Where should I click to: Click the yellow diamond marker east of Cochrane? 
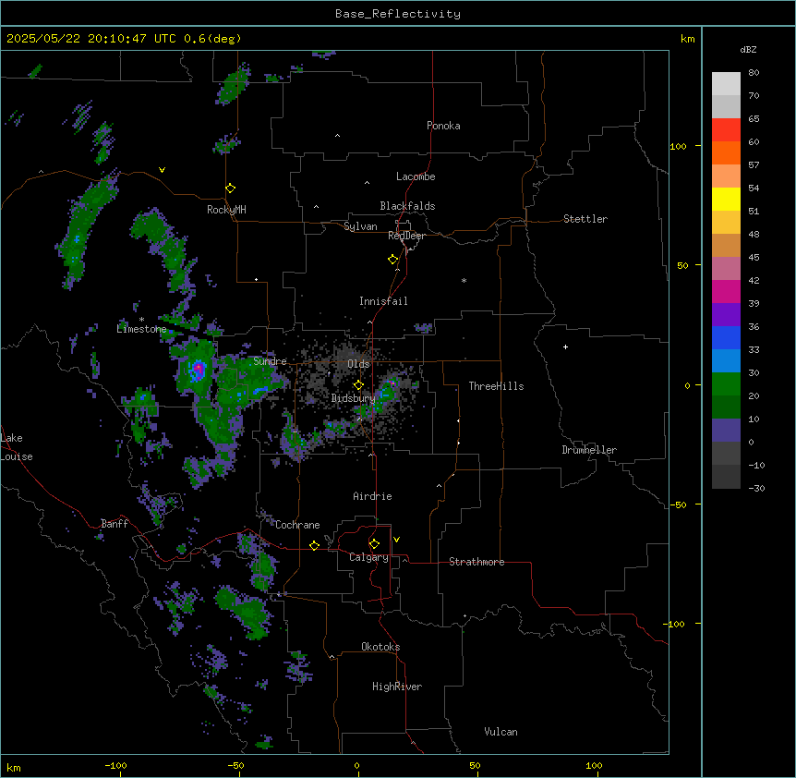(314, 546)
